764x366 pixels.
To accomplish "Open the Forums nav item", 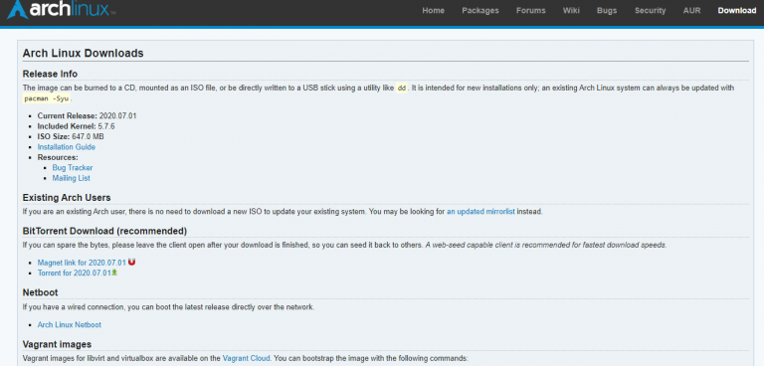I will coord(530,10).
